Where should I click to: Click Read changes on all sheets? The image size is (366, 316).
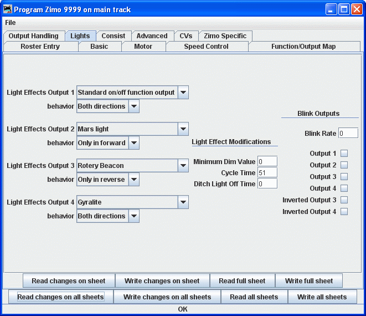tap(61, 297)
